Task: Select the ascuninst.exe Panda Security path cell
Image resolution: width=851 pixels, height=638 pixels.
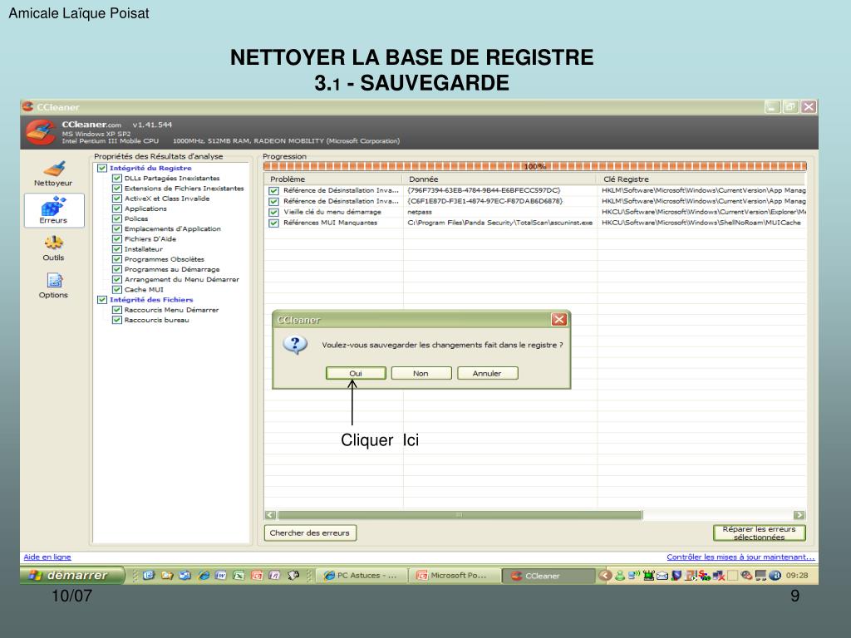Action: [499, 223]
